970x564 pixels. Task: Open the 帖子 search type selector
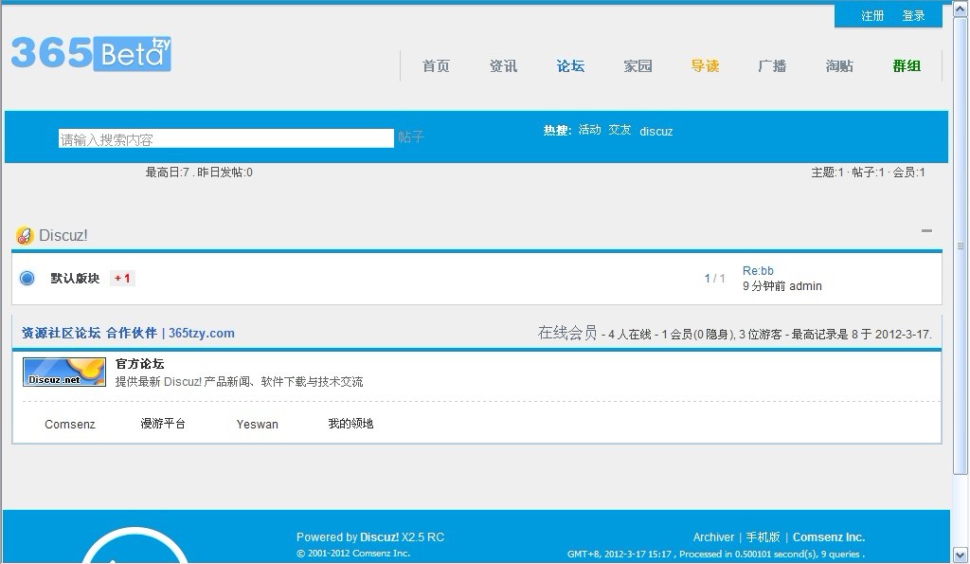[x=411, y=136]
